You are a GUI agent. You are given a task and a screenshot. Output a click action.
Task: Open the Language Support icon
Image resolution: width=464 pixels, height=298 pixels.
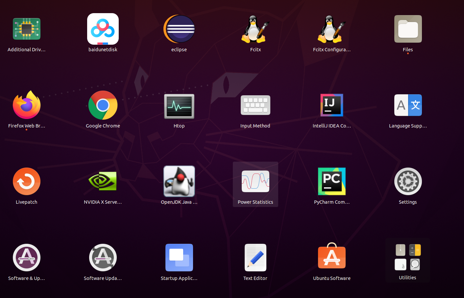pyautogui.click(x=408, y=105)
